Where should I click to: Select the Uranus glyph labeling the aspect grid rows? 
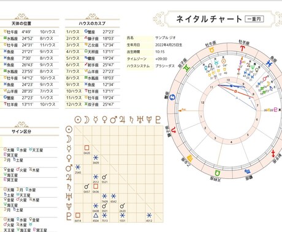[x=69, y=197]
